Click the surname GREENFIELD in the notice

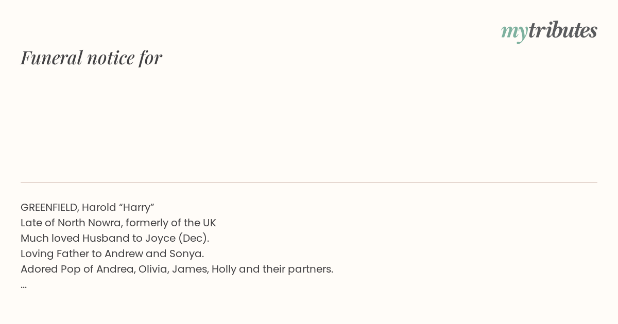pos(49,207)
